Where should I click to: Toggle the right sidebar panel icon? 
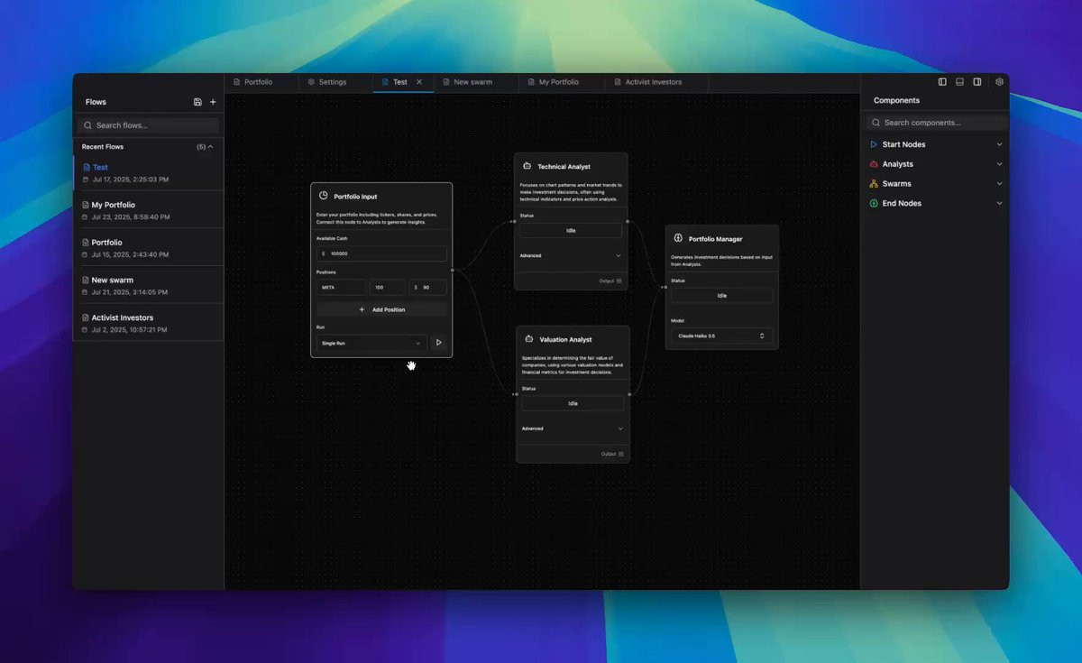tap(977, 82)
